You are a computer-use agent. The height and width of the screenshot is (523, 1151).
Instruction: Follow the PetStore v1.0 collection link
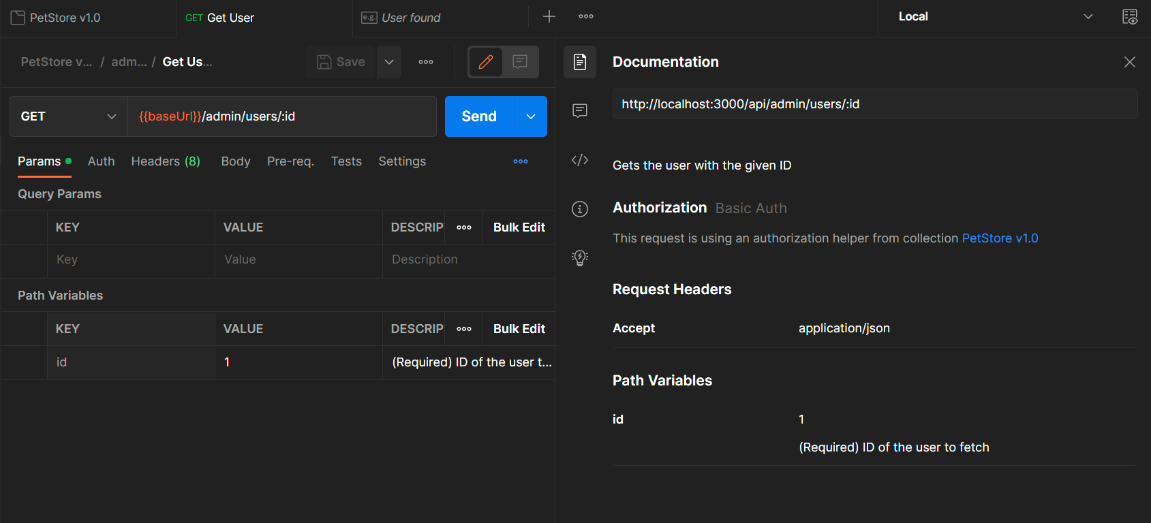point(1000,238)
